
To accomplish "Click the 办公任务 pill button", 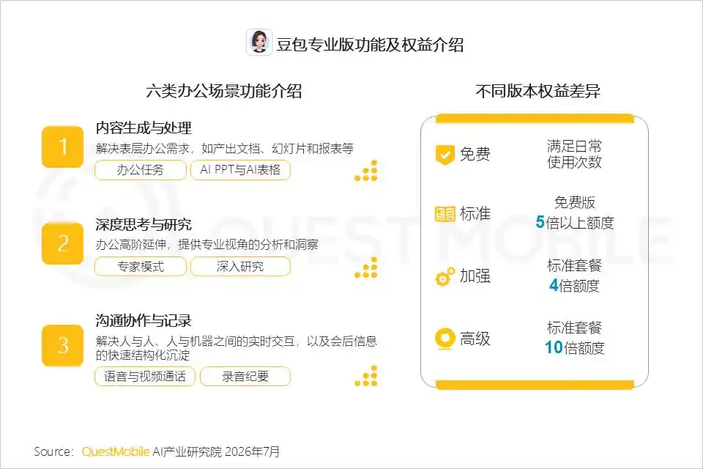I will (141, 170).
